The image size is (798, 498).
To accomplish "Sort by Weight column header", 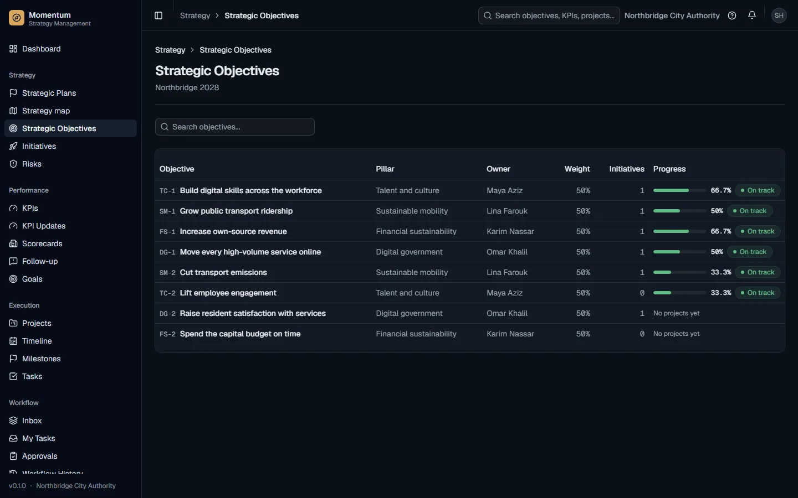I will [x=577, y=169].
